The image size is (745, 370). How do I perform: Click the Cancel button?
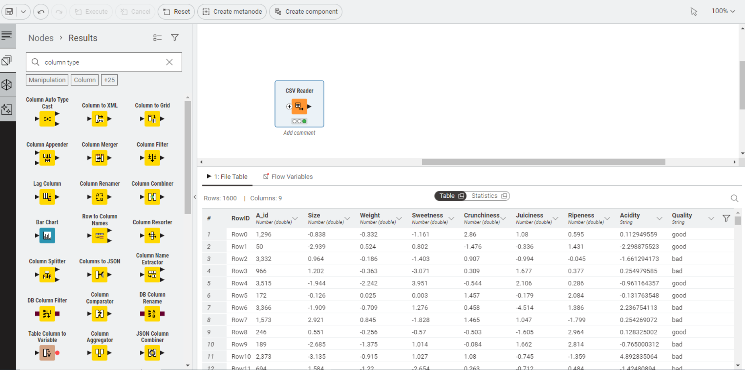point(135,12)
